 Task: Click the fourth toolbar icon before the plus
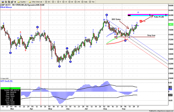(12, 2)
